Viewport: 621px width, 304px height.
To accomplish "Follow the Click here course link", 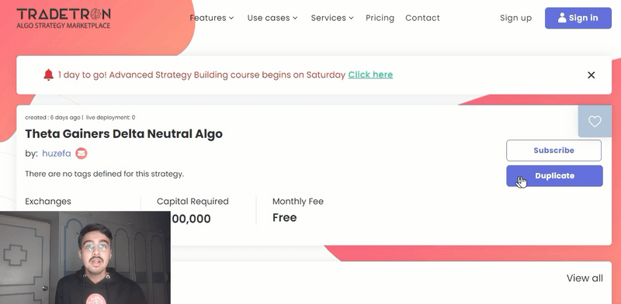I will point(370,74).
